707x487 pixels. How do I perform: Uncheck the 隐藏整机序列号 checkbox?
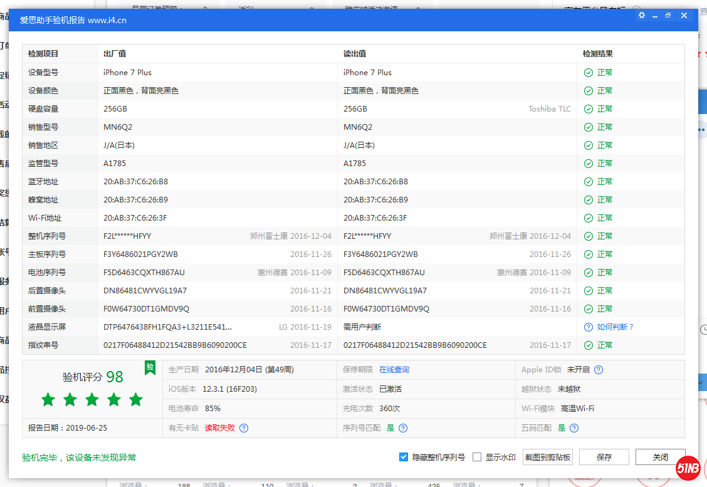(x=404, y=457)
